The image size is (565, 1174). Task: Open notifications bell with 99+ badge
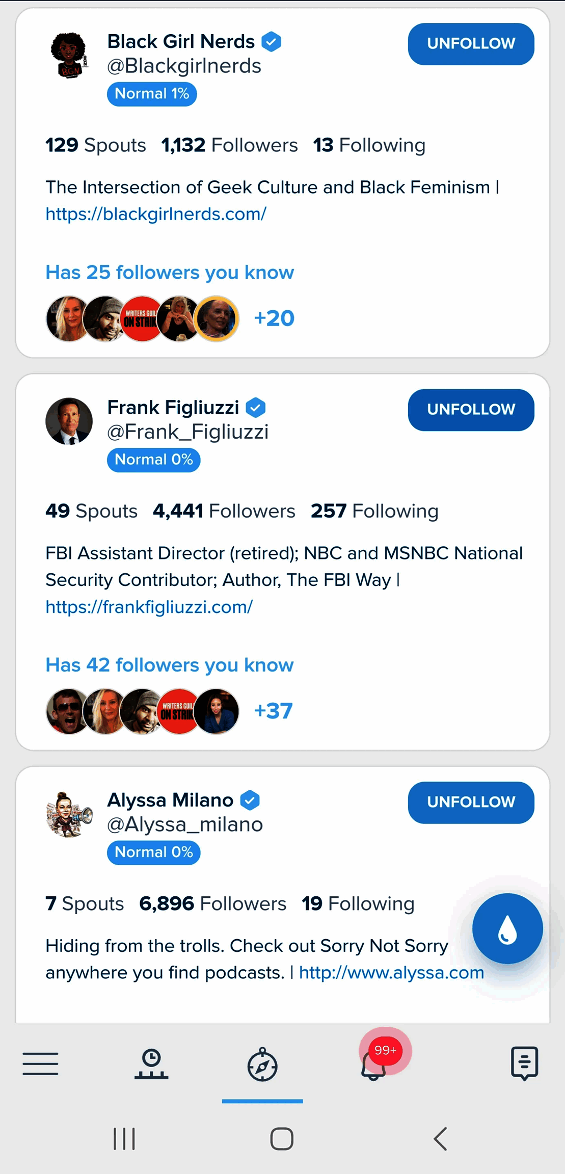click(374, 1063)
